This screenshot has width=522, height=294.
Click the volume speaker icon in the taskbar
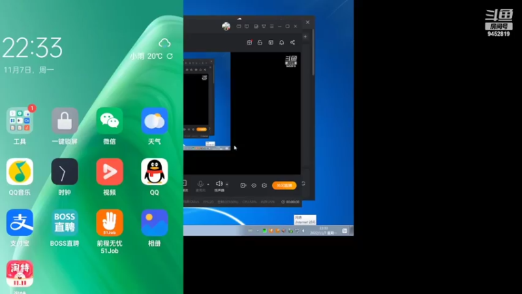coord(303,231)
